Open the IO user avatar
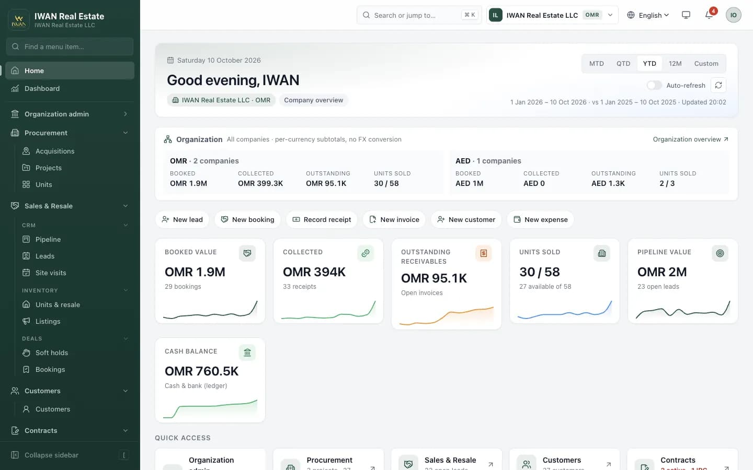The image size is (753, 470). [x=734, y=15]
